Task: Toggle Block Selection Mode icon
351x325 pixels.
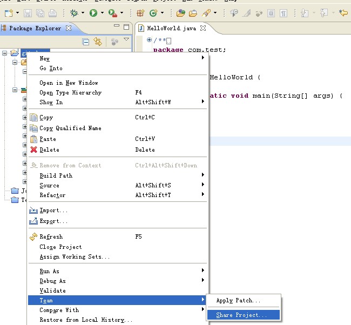Action: [x=271, y=13]
